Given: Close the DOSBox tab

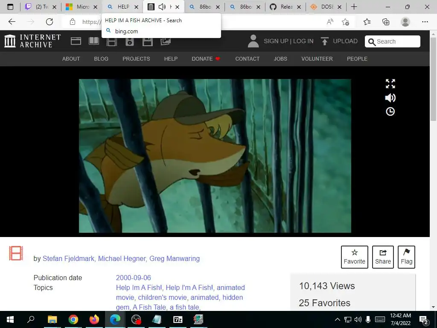Looking at the screenshot, I should tap(339, 7).
